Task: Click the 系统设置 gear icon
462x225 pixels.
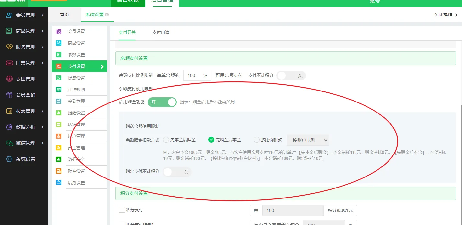Action: click(x=9, y=159)
